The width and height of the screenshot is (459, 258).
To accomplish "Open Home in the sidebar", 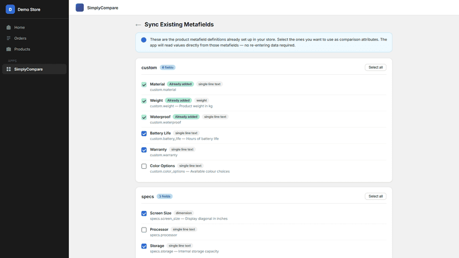I will [34, 27].
